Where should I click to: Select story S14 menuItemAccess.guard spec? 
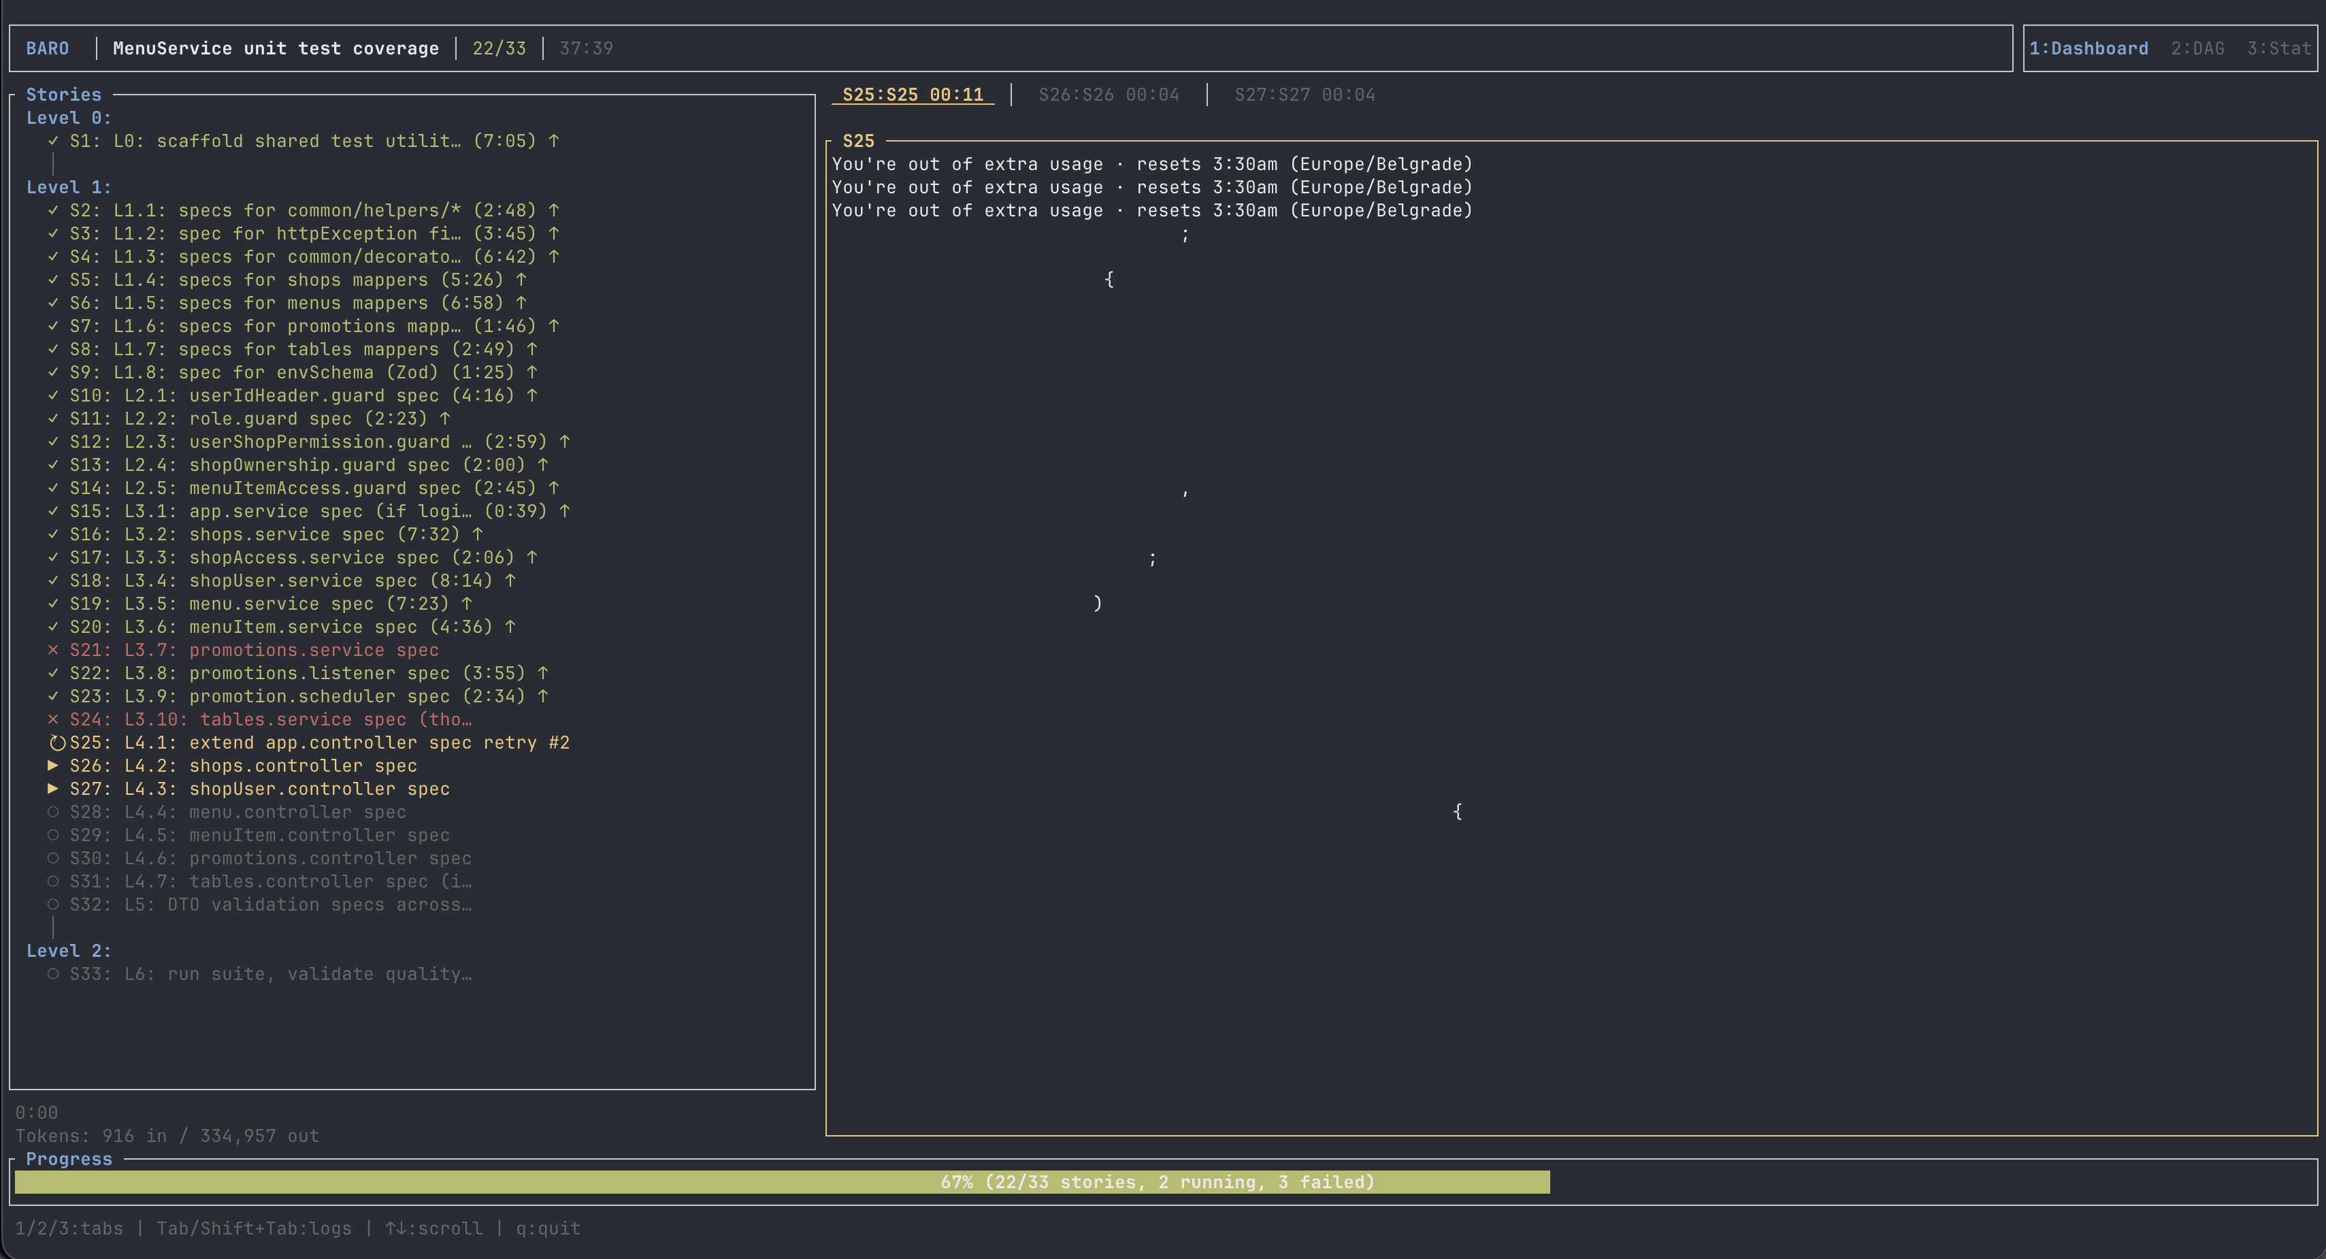[304, 489]
